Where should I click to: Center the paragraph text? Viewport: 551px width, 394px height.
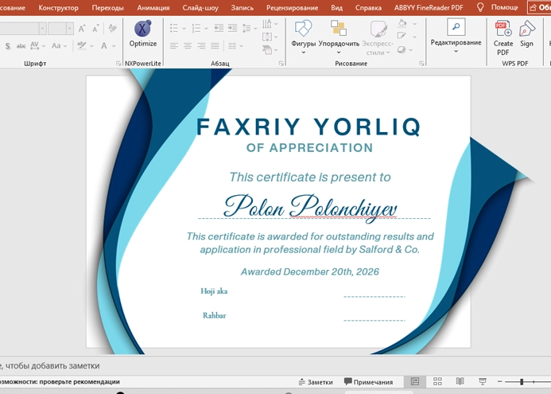188,45
